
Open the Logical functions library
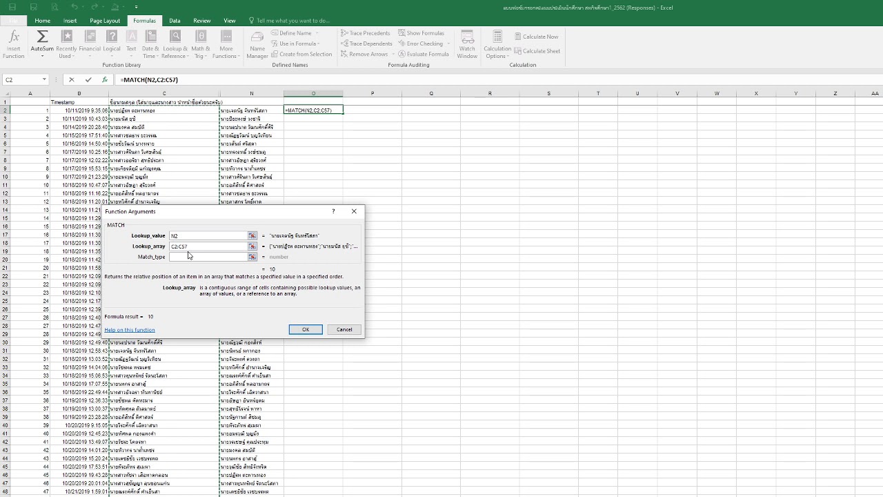(x=112, y=45)
